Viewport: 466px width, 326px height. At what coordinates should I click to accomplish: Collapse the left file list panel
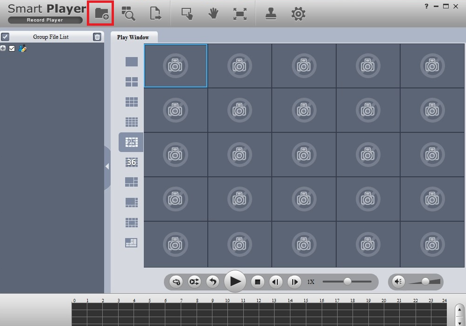[107, 167]
